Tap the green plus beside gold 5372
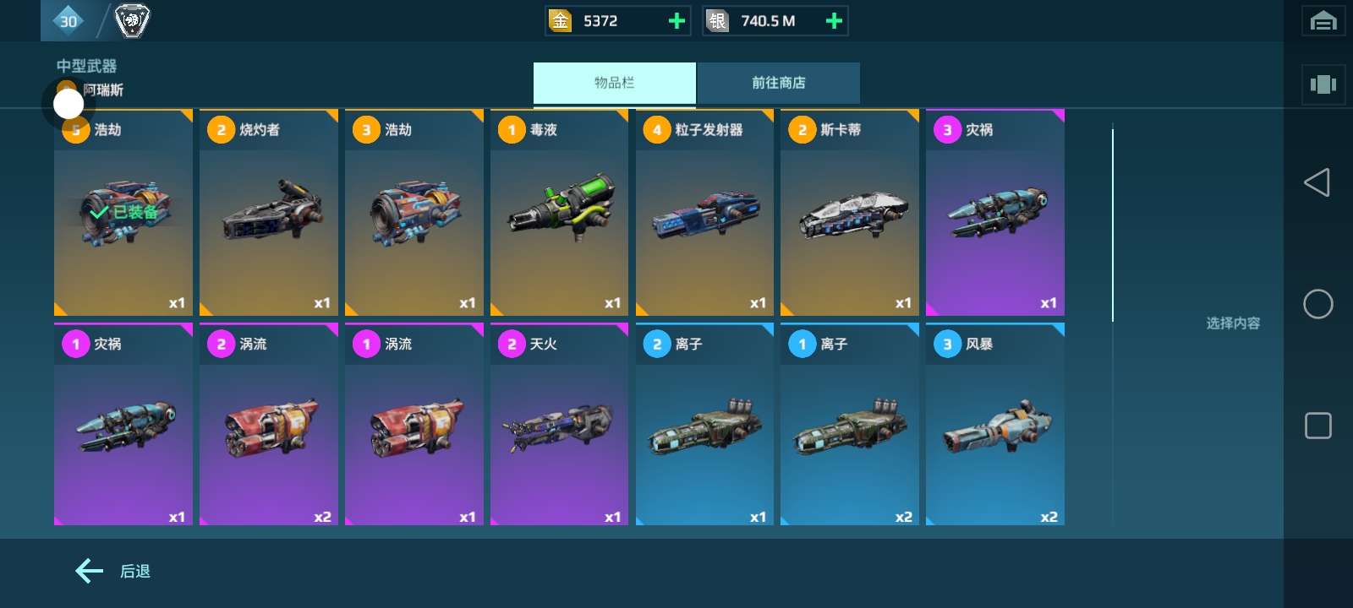The height and width of the screenshot is (608, 1353). coord(676,21)
